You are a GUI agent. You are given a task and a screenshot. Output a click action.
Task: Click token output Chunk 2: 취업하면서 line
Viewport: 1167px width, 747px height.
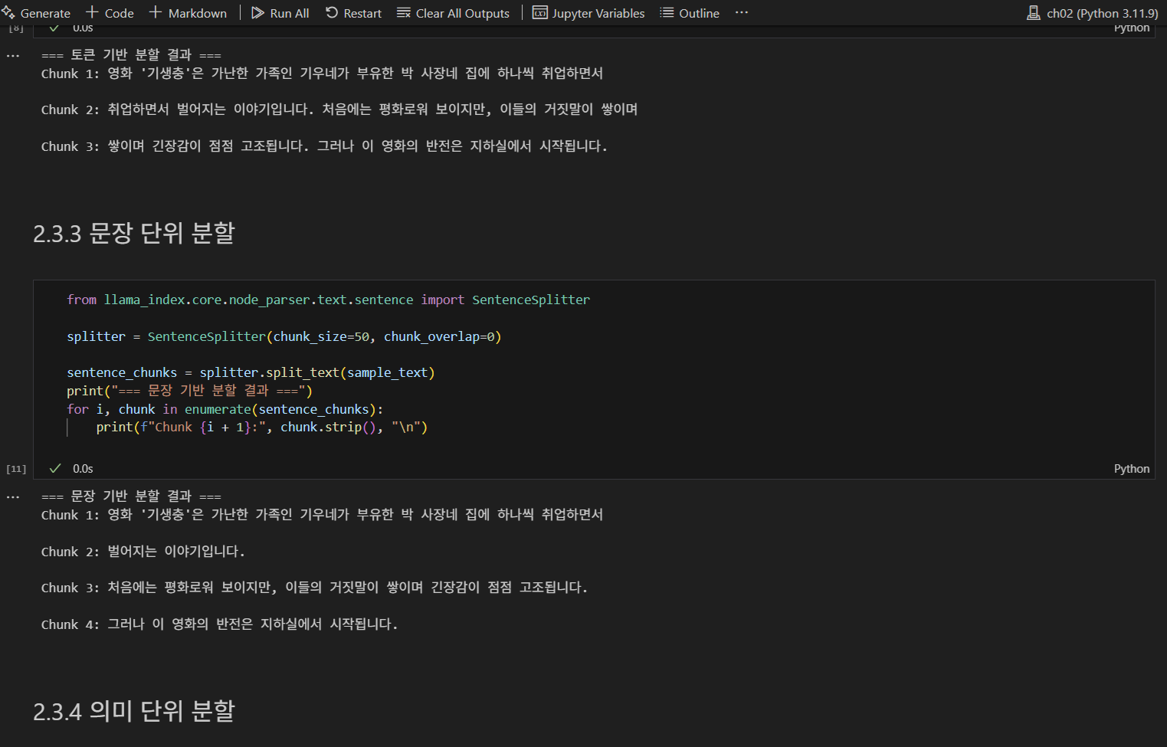(x=339, y=110)
